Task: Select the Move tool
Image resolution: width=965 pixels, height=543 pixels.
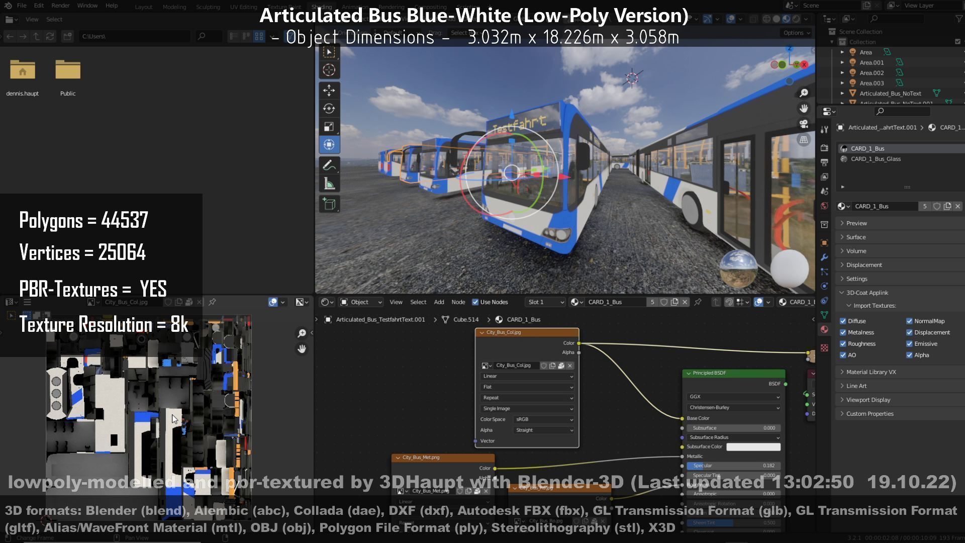Action: coord(329,90)
